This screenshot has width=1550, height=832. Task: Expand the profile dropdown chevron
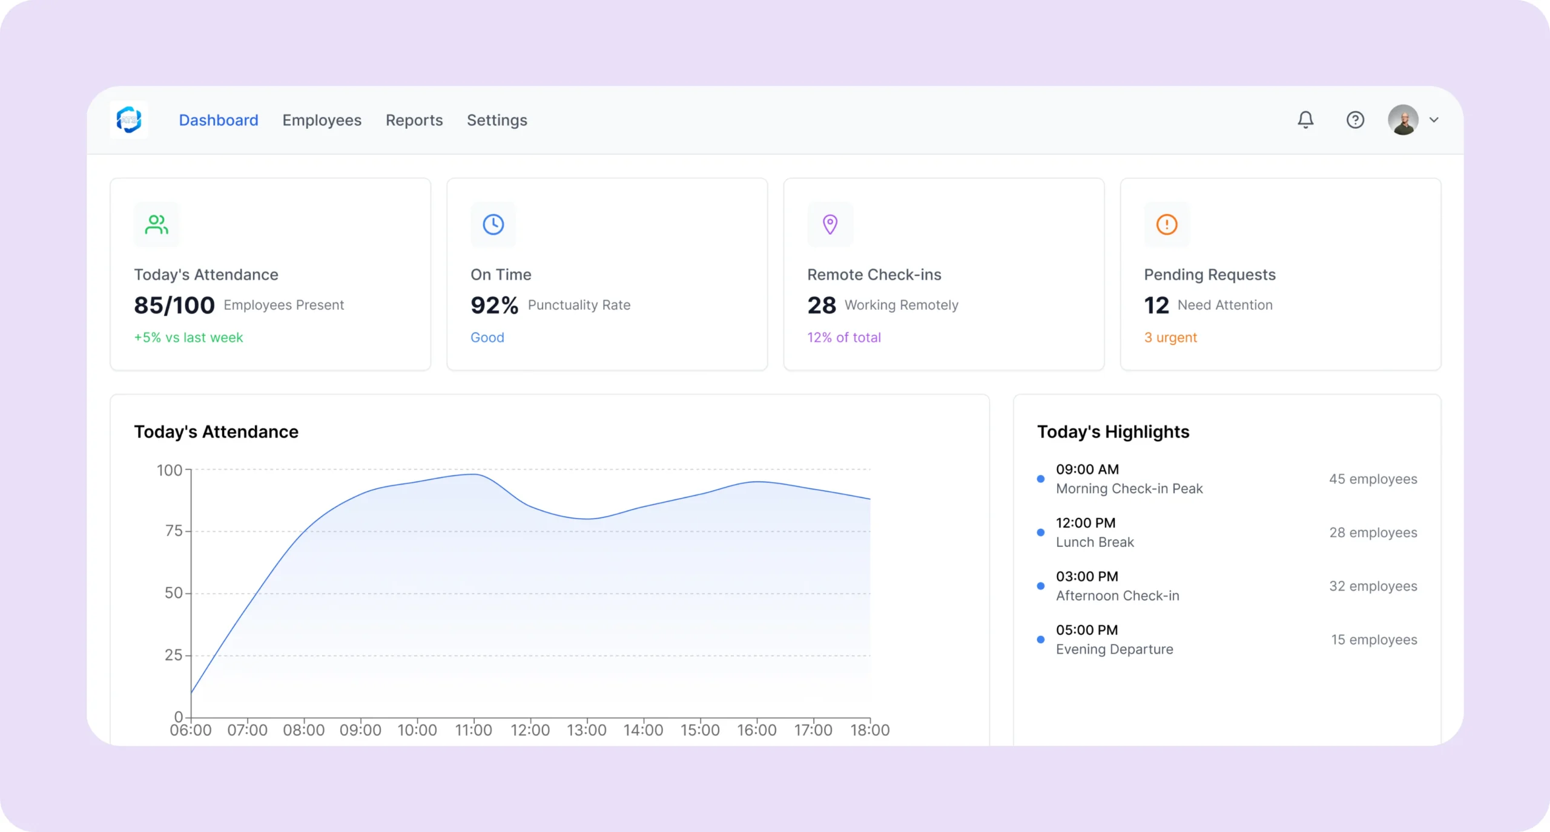1434,120
